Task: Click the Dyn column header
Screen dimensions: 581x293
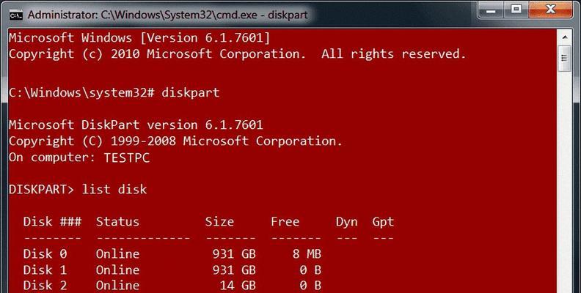Action: point(347,223)
